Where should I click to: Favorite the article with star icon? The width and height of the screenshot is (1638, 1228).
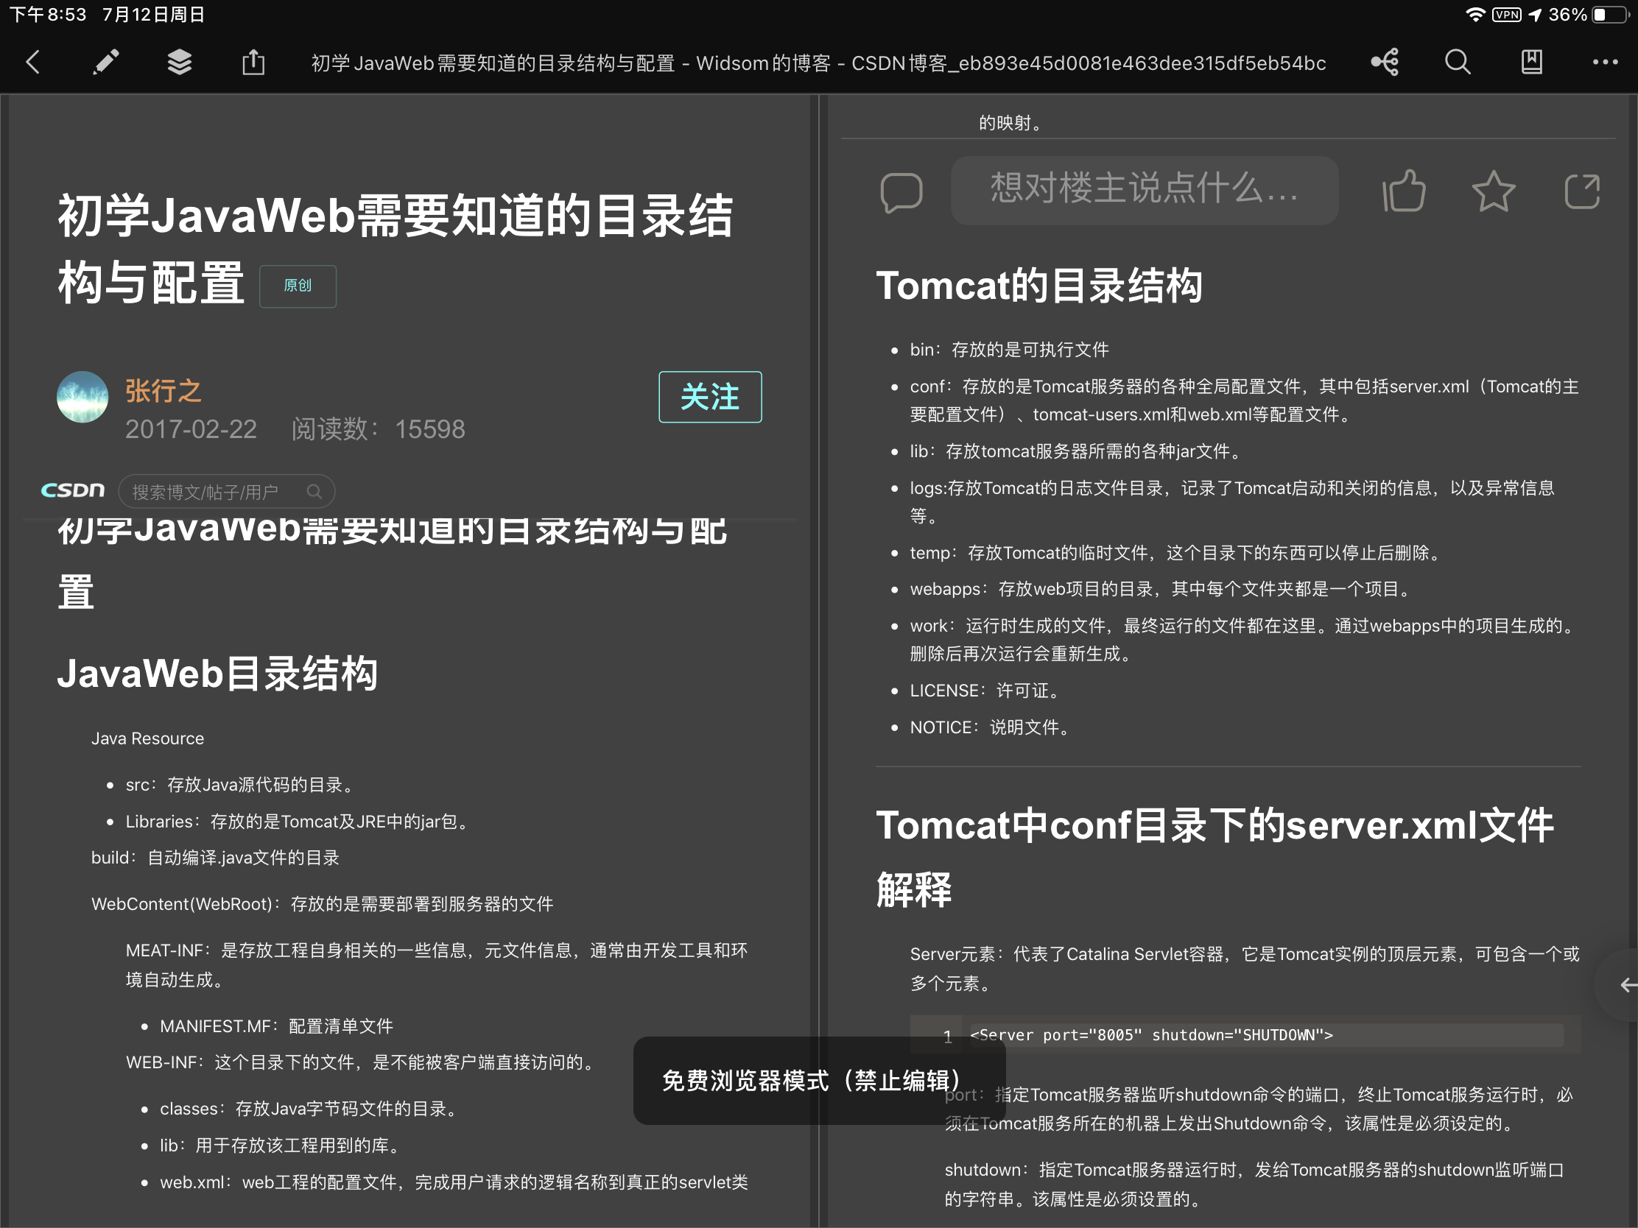point(1493,191)
